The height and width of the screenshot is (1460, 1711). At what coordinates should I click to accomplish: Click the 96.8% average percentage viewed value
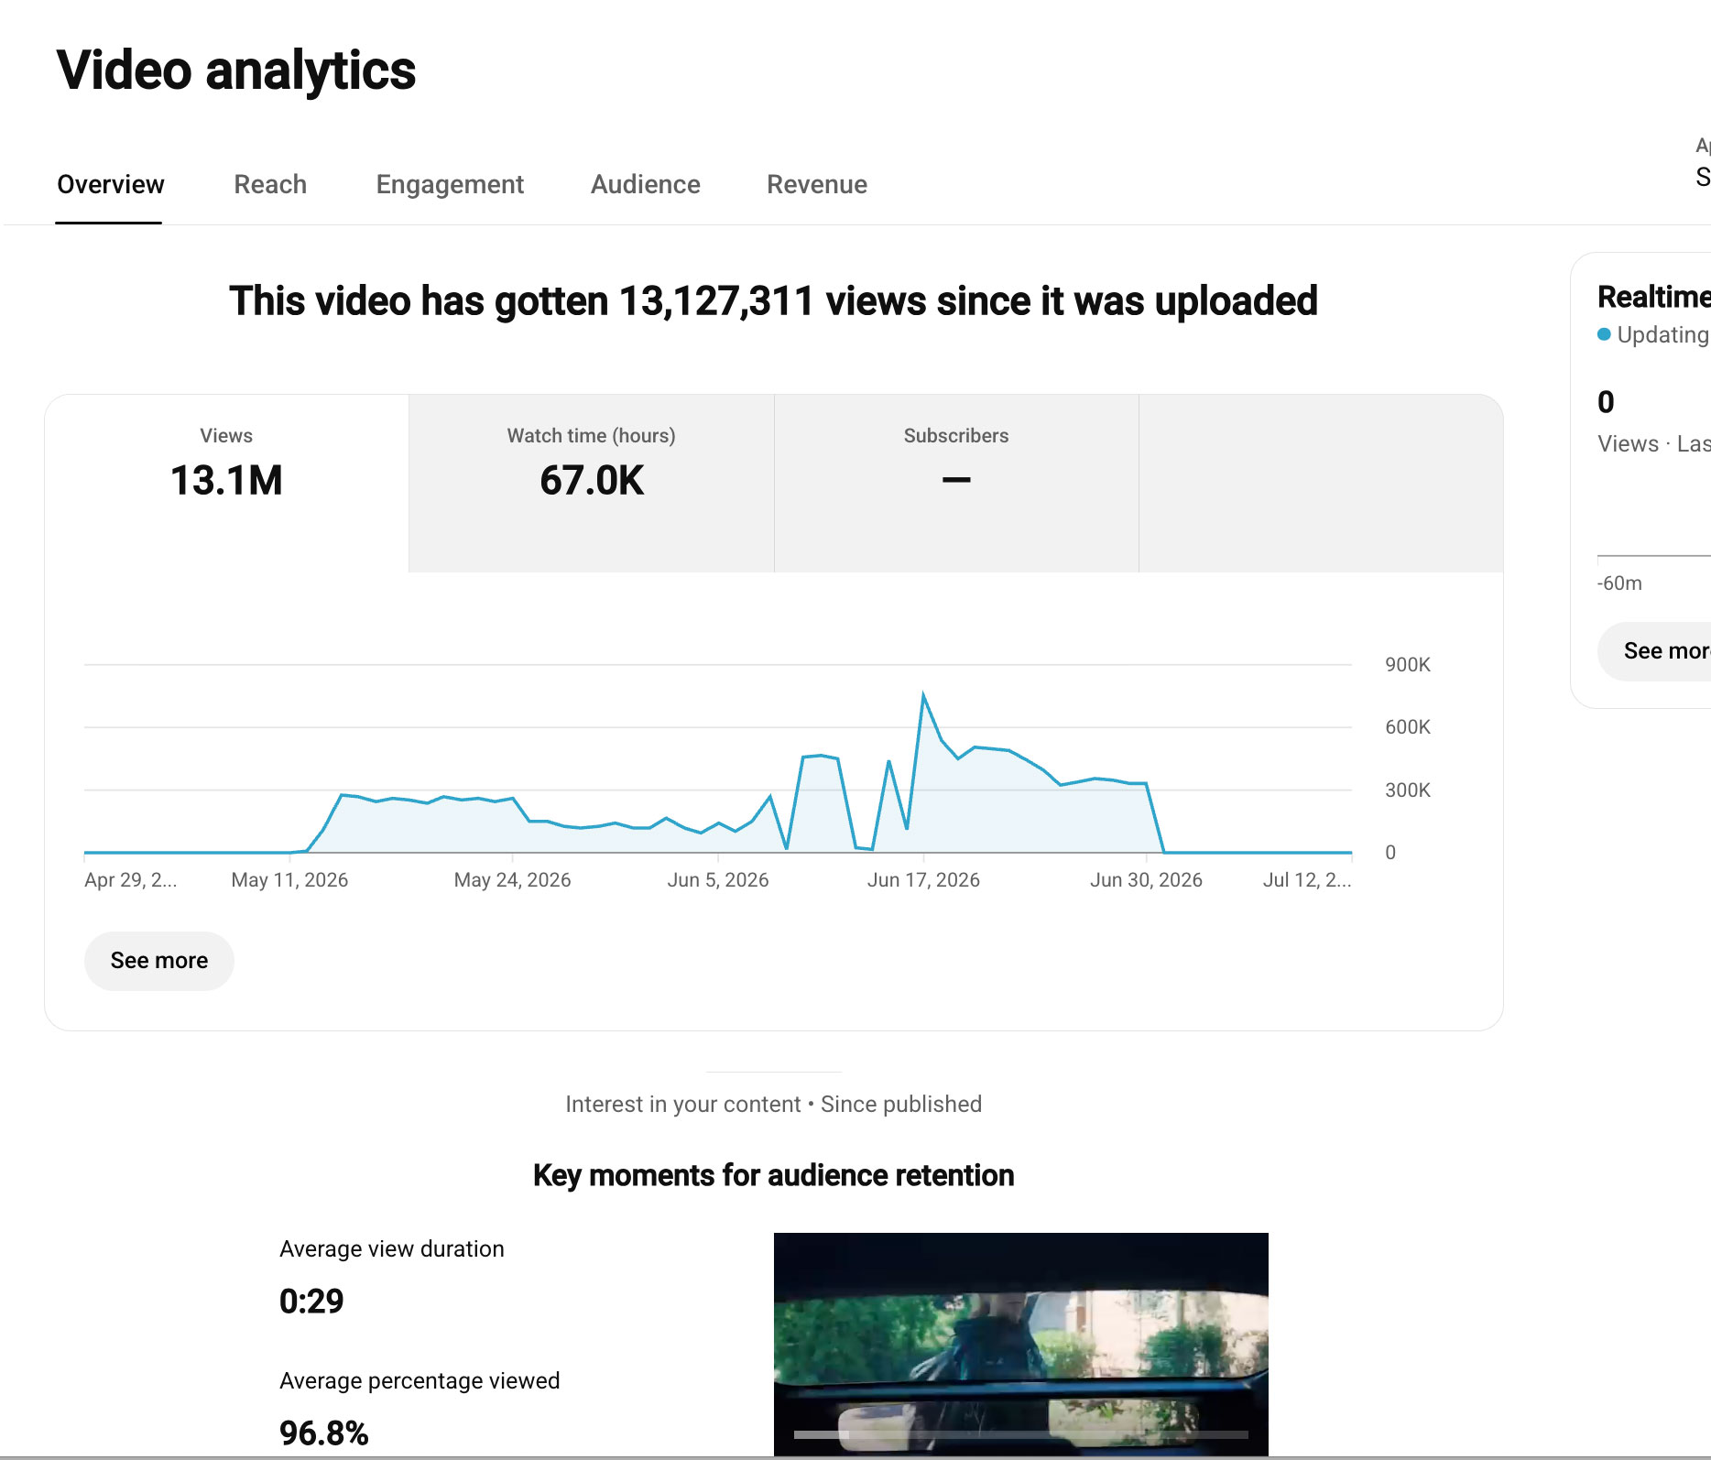click(x=323, y=1433)
